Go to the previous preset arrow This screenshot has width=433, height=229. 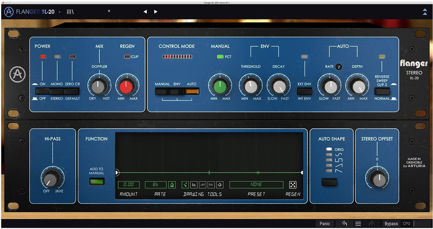pyautogui.click(x=145, y=12)
